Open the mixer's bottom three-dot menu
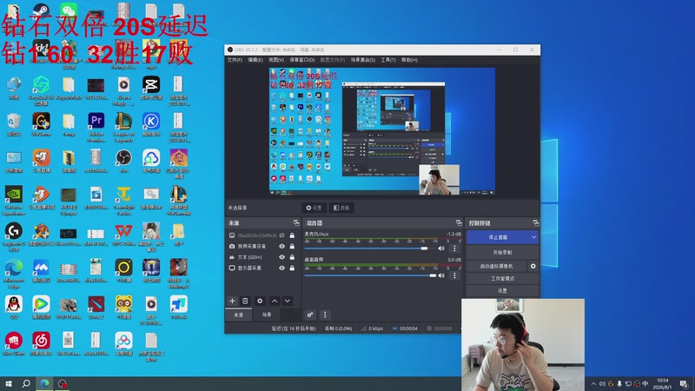This screenshot has height=391, width=695. point(325,315)
